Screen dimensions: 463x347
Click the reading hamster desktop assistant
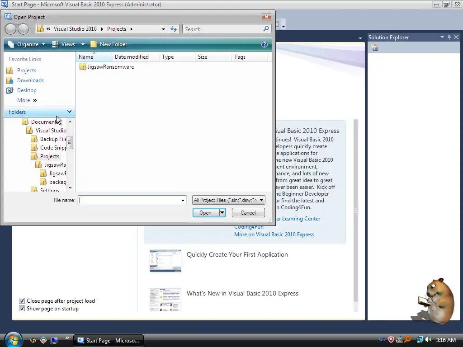436,300
